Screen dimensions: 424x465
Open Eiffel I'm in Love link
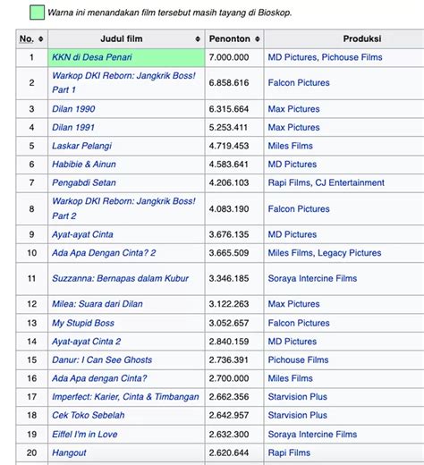click(x=85, y=435)
